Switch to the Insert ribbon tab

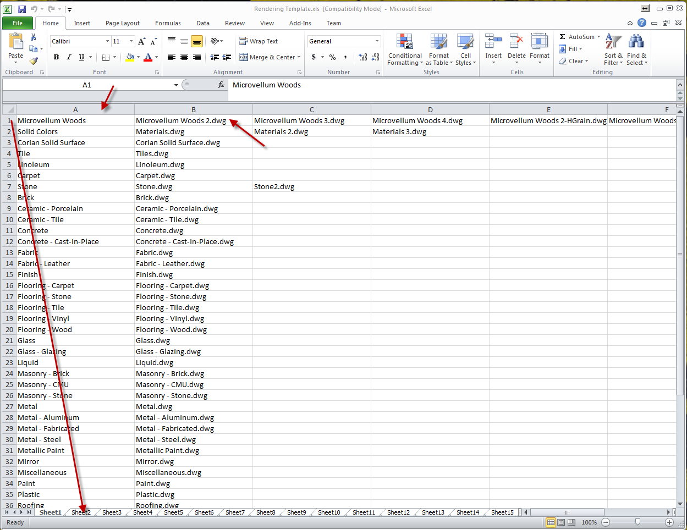[x=82, y=23]
